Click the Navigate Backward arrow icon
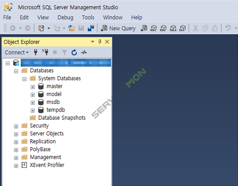The image size is (238, 186). 13,28
